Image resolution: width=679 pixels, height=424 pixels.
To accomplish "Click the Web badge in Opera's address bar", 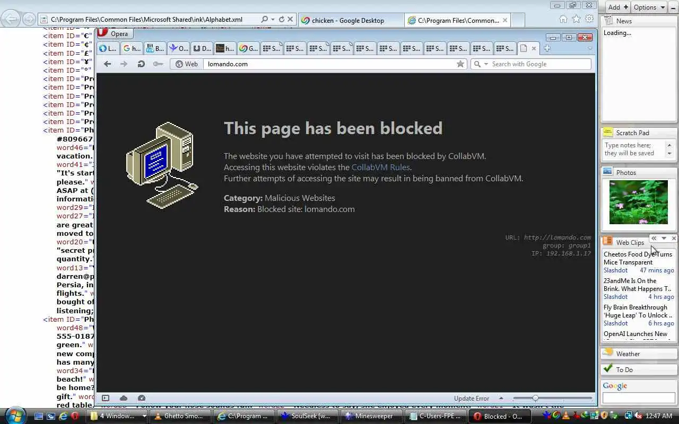I will pyautogui.click(x=187, y=64).
